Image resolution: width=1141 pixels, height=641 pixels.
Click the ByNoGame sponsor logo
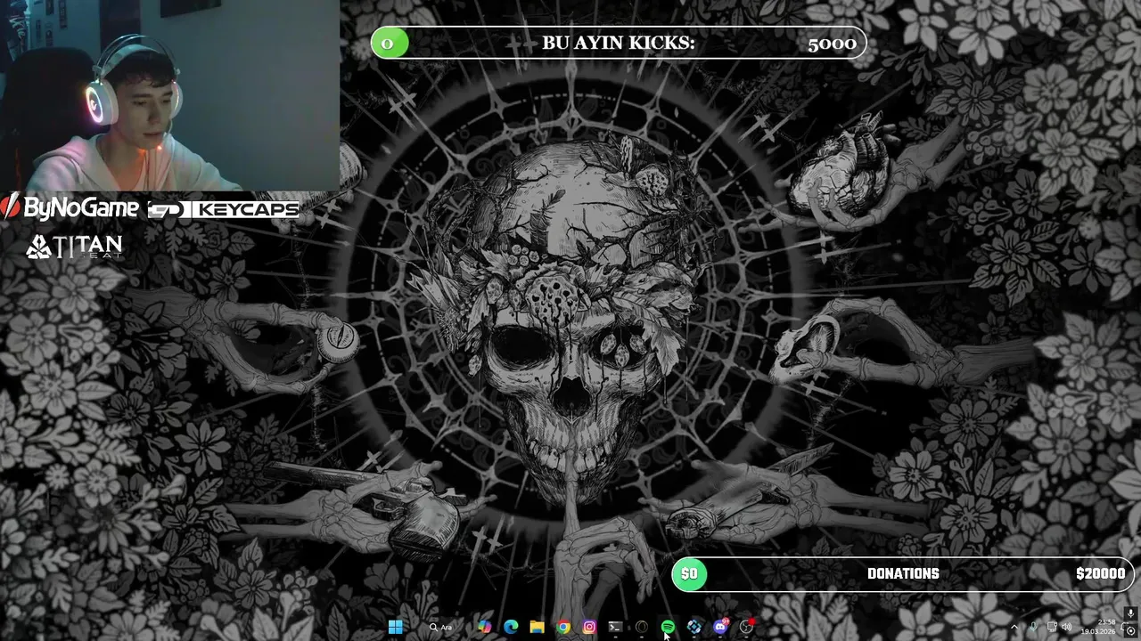[x=70, y=208]
